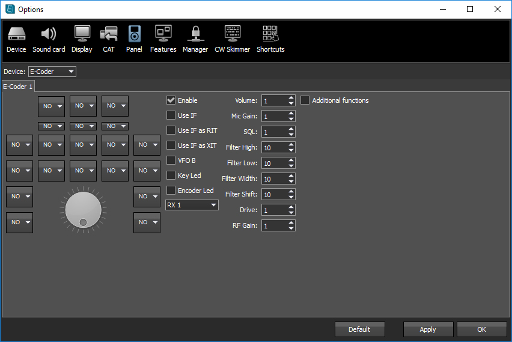The width and height of the screenshot is (512, 342).
Task: Enable the Use IF as RIT option
Action: [171, 130]
